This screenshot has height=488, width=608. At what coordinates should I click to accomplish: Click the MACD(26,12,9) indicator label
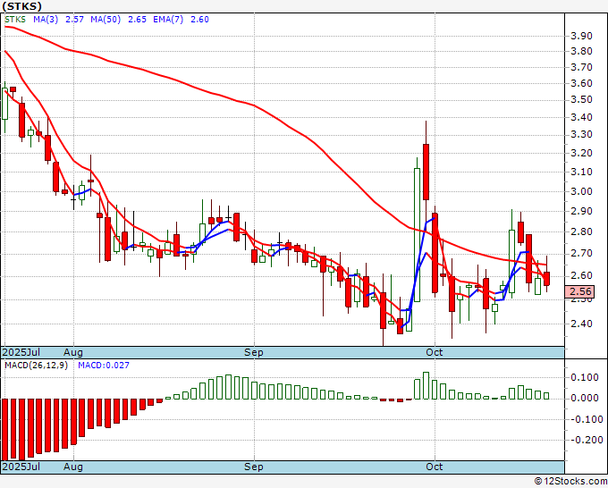[36, 366]
